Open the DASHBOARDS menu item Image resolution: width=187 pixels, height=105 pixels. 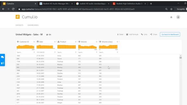tap(33, 25)
